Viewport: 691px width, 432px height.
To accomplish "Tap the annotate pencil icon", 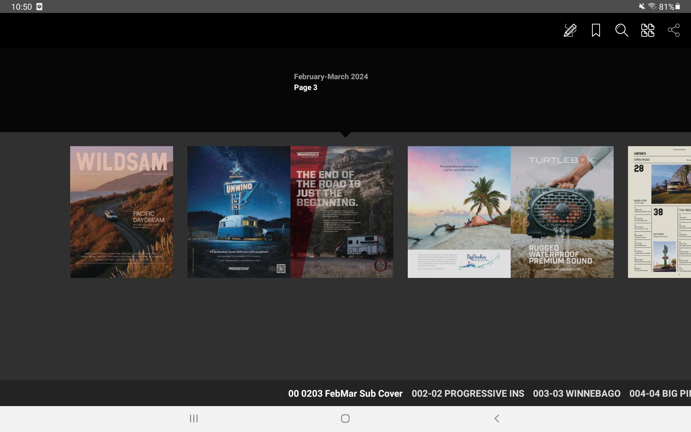I will pyautogui.click(x=570, y=30).
